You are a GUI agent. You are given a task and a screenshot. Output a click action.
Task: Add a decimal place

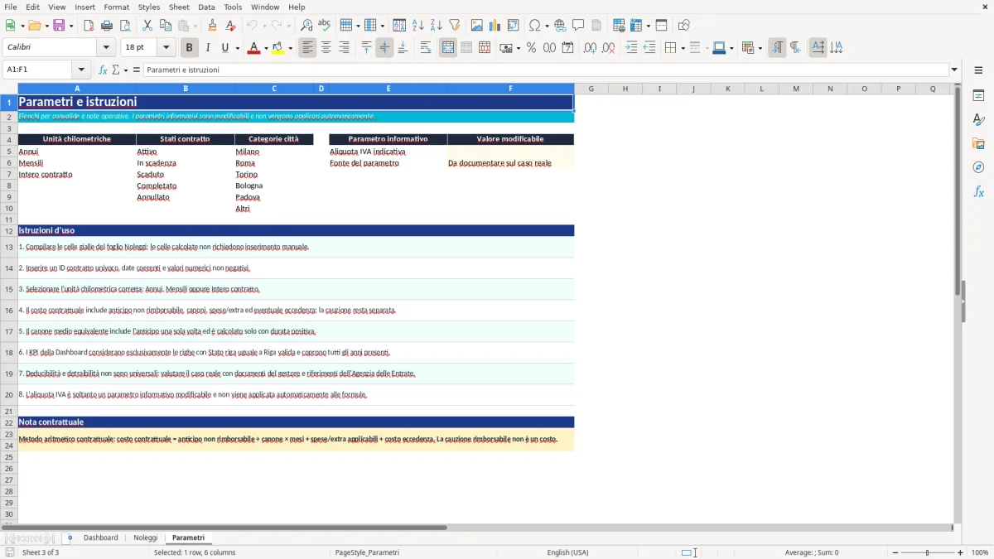coord(590,48)
